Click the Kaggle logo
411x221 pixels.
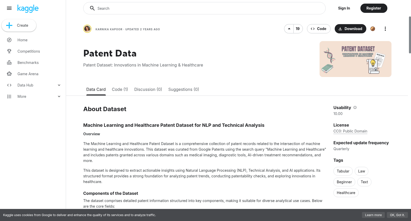pyautogui.click(x=28, y=8)
